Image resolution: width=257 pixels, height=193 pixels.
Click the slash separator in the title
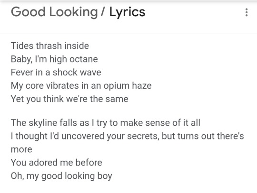103,12
